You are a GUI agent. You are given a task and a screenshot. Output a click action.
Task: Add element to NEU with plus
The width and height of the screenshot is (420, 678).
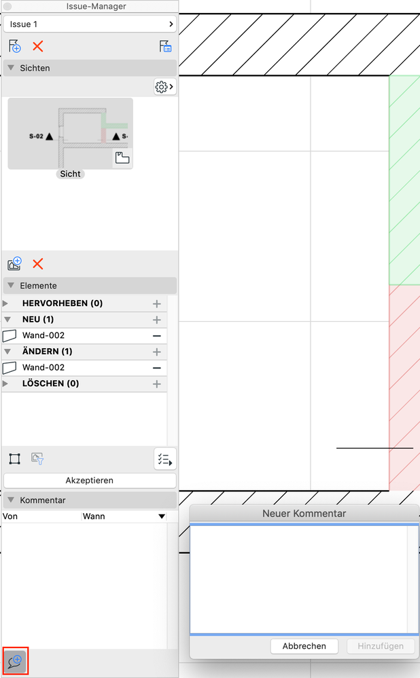157,320
